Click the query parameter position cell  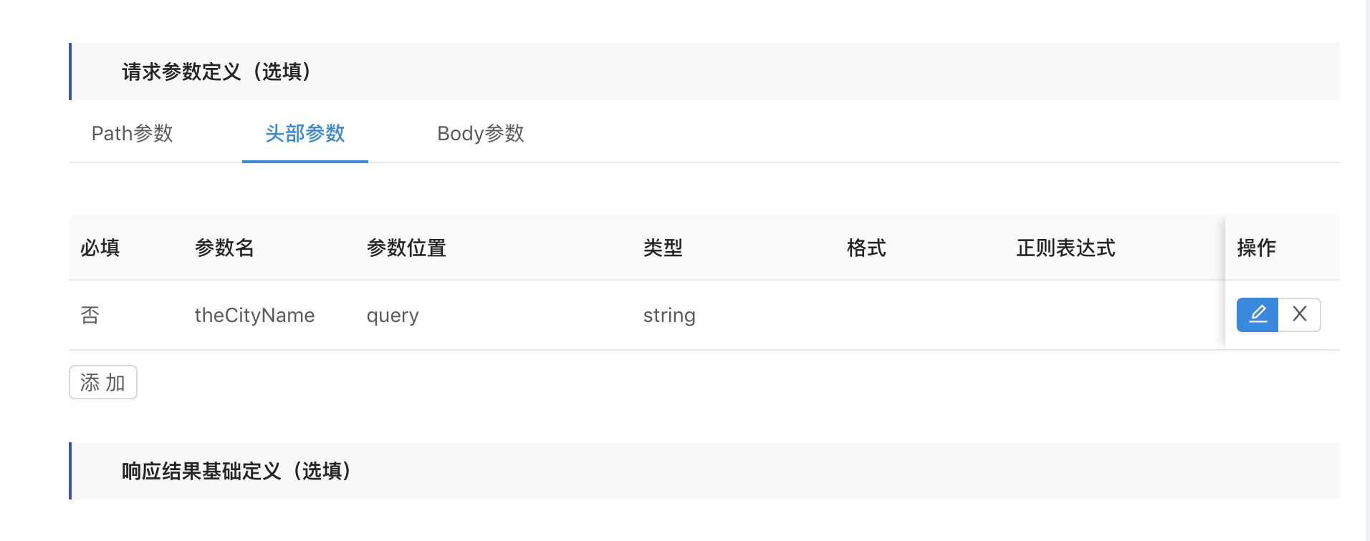393,316
